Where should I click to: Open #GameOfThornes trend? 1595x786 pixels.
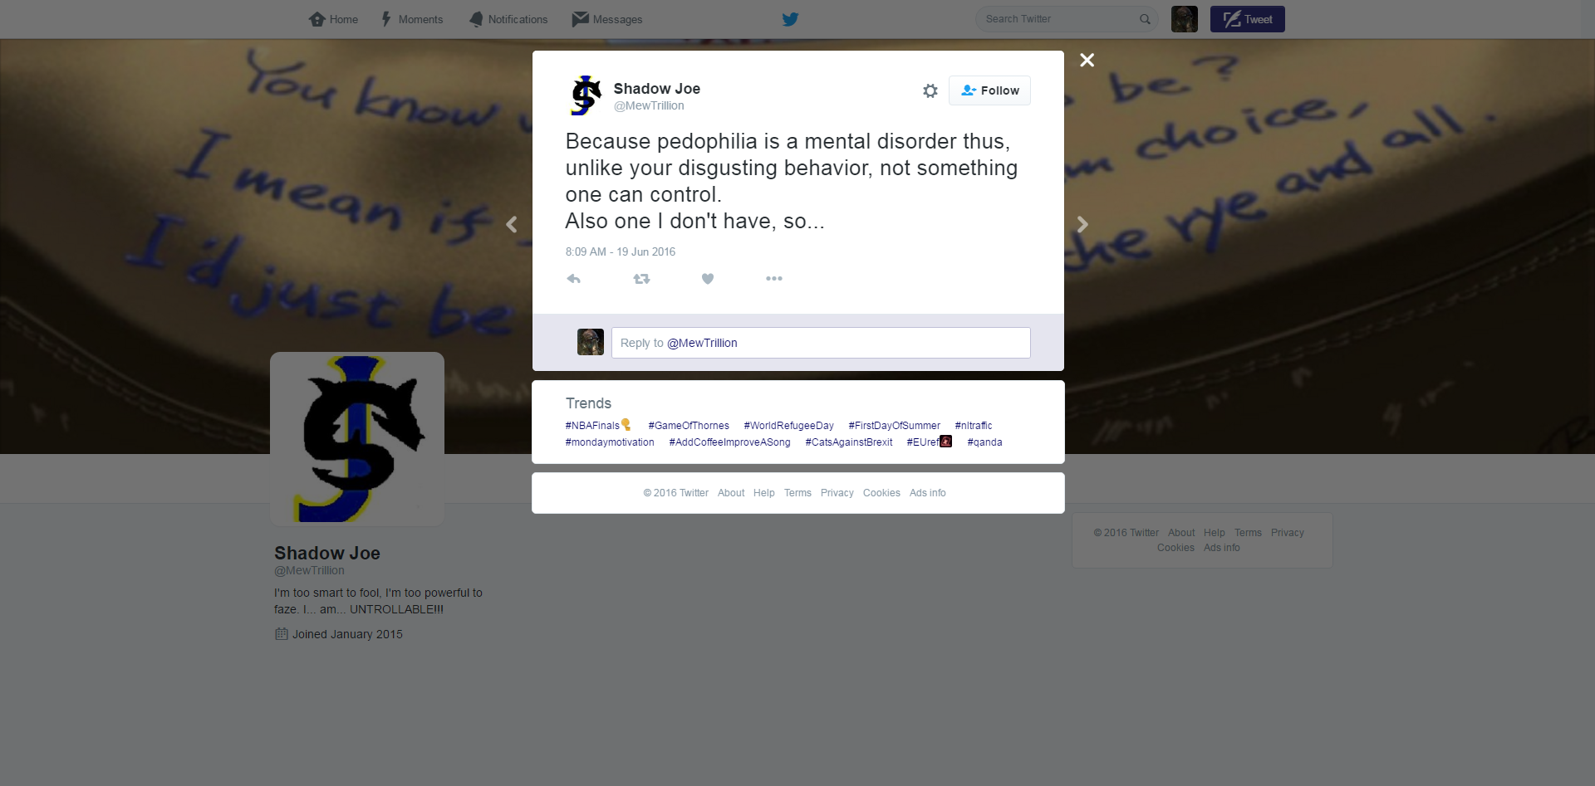pos(689,426)
